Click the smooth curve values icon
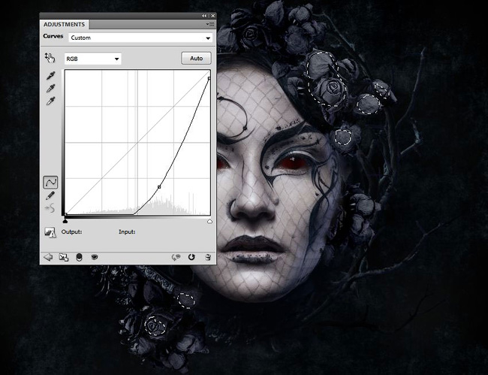This screenshot has width=488, height=375. (x=50, y=208)
